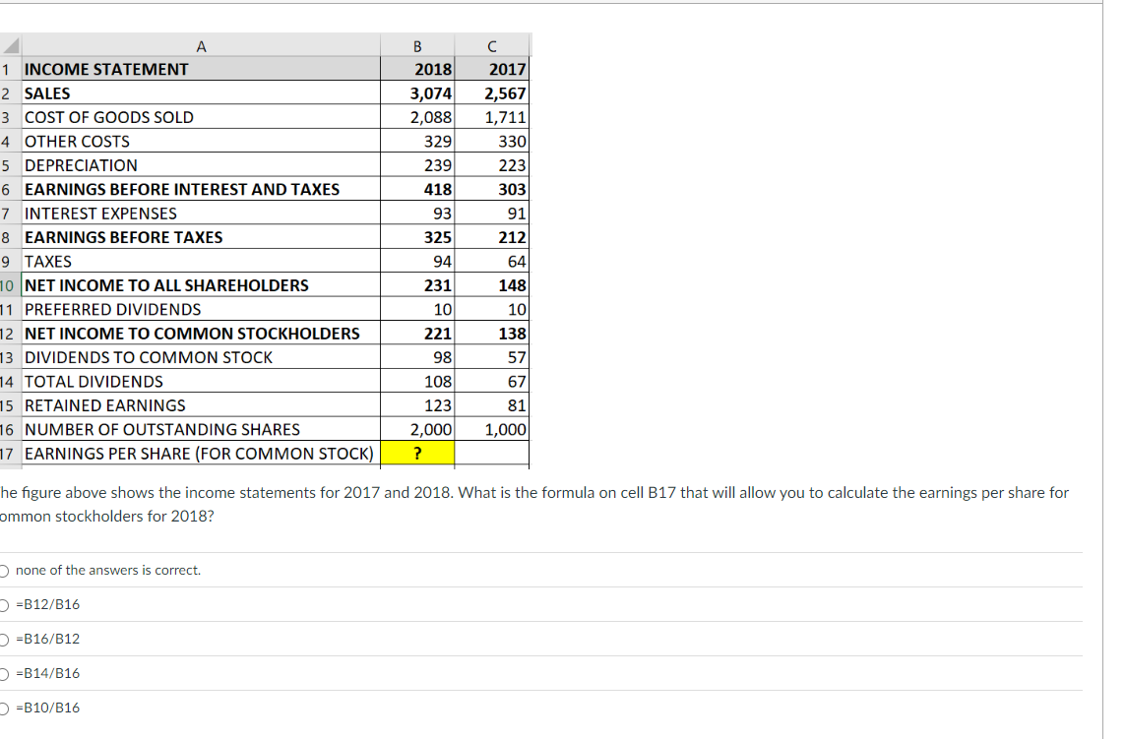Select column header C

[x=491, y=44]
